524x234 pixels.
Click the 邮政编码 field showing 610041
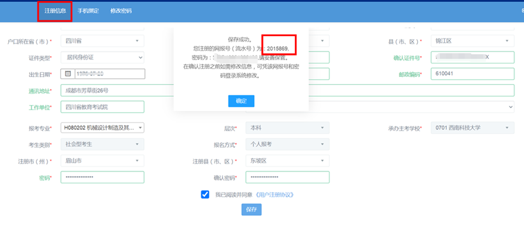click(473, 74)
